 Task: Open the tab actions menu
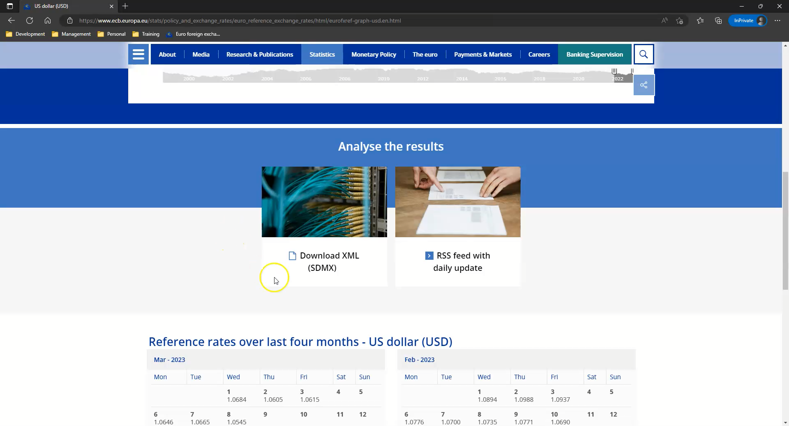tap(10, 6)
